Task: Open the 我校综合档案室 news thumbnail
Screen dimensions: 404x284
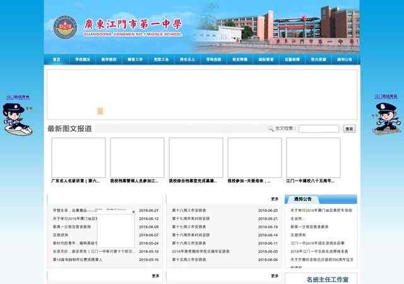Action: pyautogui.click(x=196, y=157)
